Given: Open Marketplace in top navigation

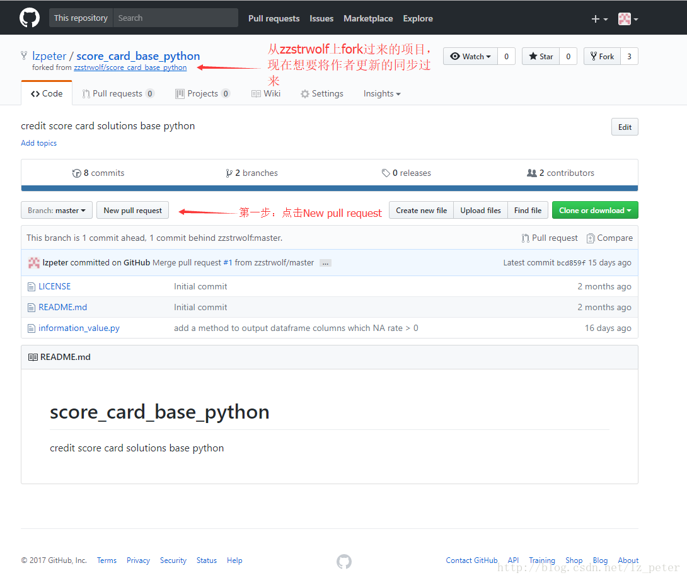Looking at the screenshot, I should (368, 18).
